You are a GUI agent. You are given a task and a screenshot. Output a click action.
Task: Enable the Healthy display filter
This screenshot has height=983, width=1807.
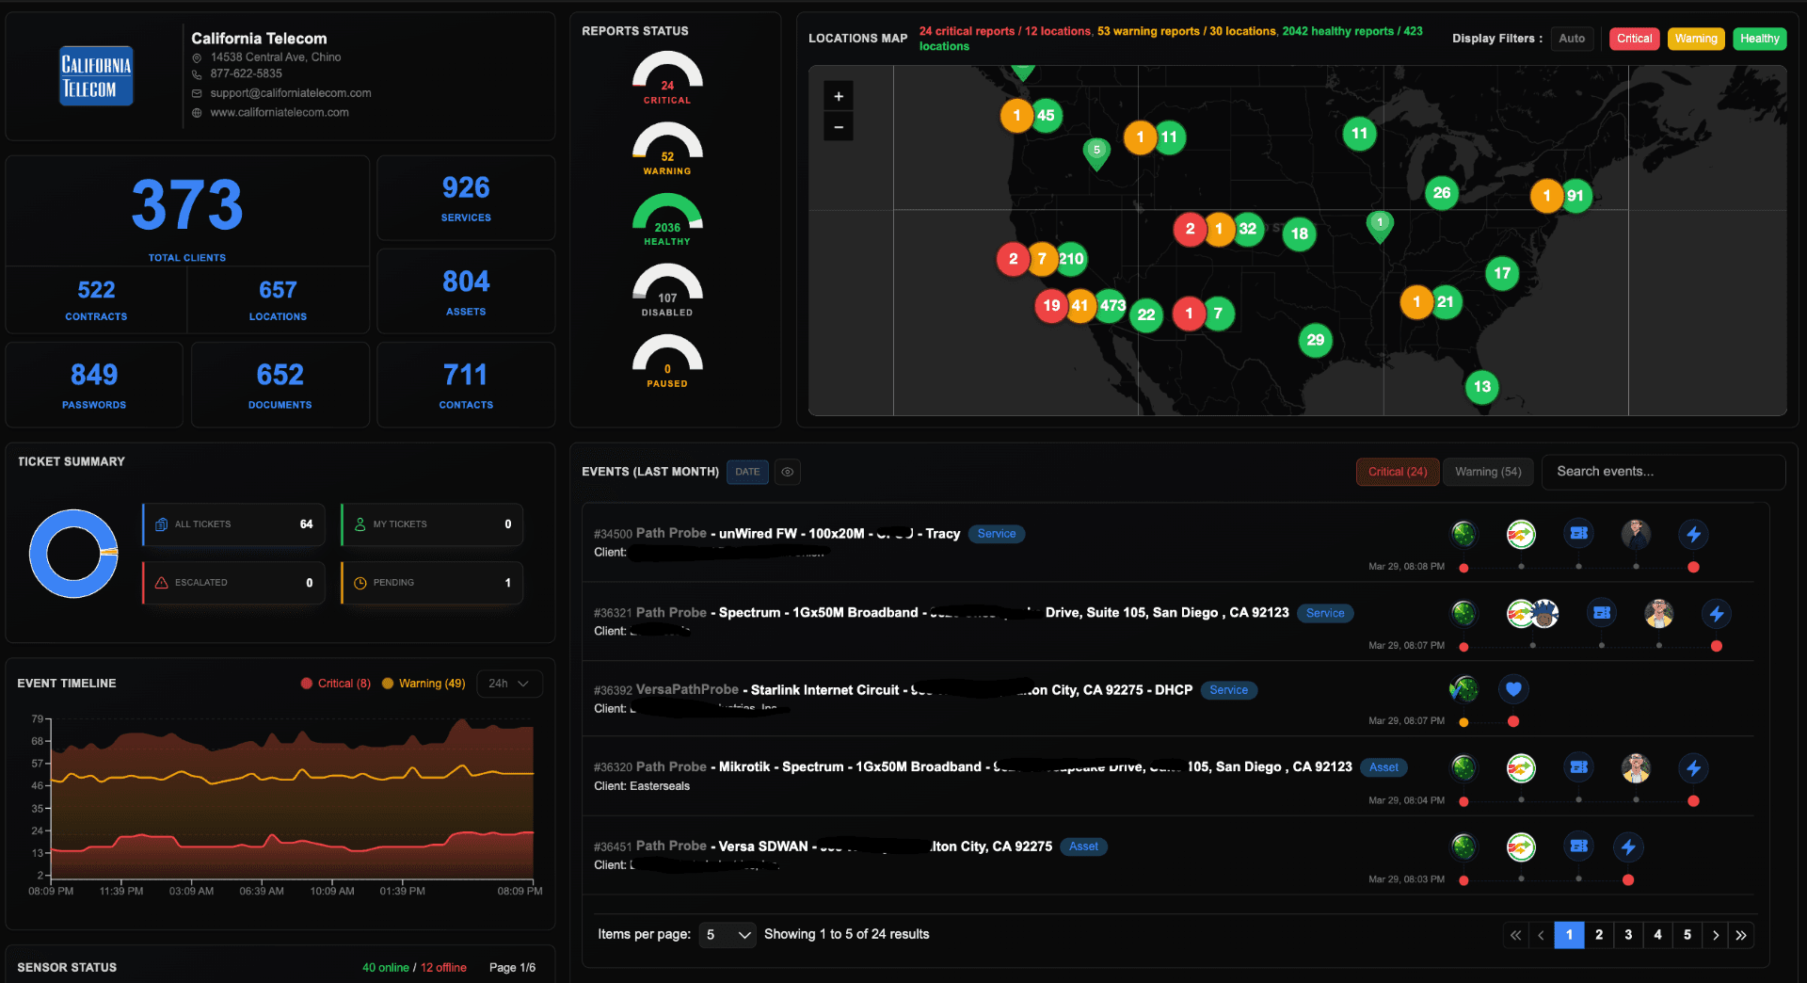pos(1759,39)
